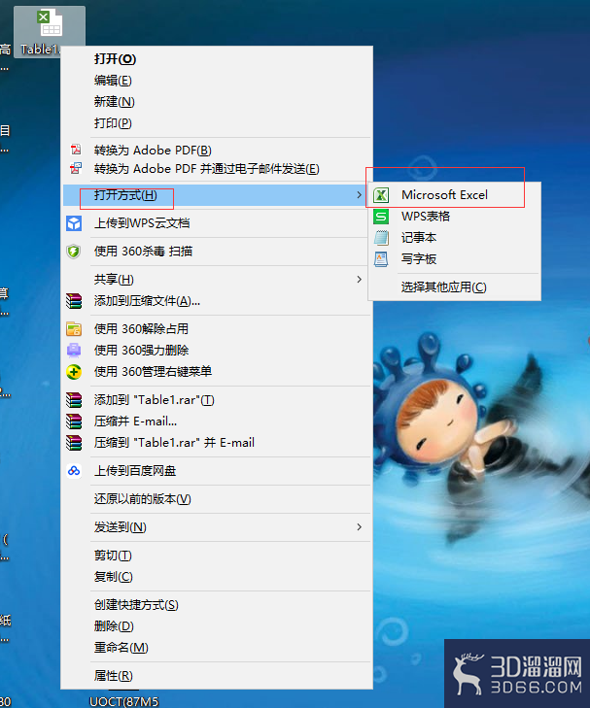Select 使用 360强力删除
The image size is (590, 708).
point(217,350)
